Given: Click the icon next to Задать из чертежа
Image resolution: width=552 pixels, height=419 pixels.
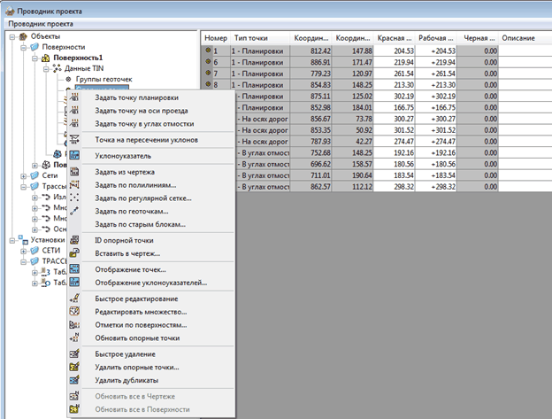Looking at the screenshot, I should coord(76,173).
